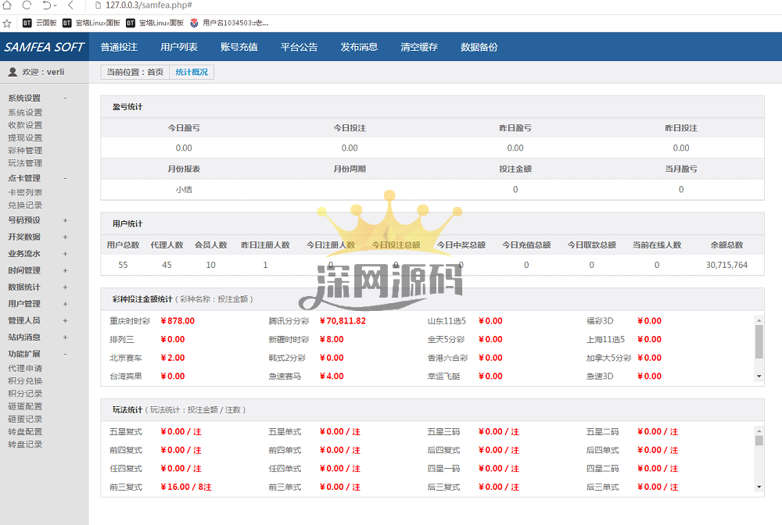This screenshot has height=525, width=782.
Task: Open the 普通投注 top menu
Action: [x=119, y=47]
